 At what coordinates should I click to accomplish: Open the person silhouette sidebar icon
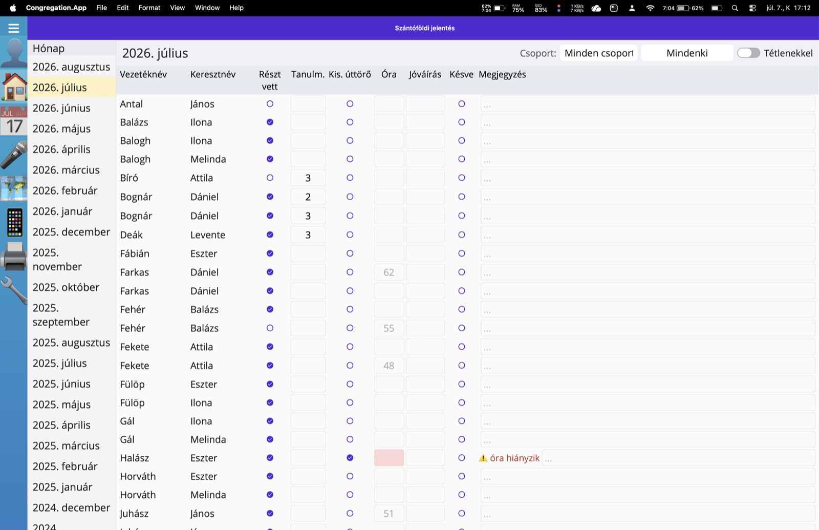pos(14,53)
